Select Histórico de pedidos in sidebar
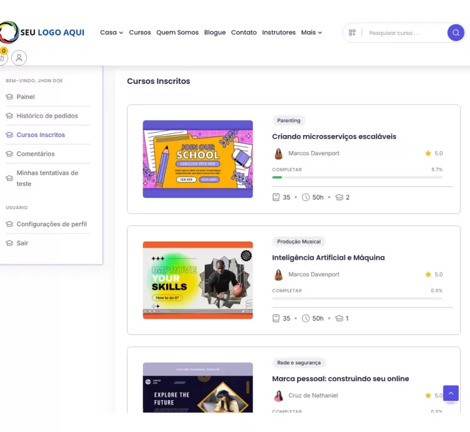 [x=47, y=116]
